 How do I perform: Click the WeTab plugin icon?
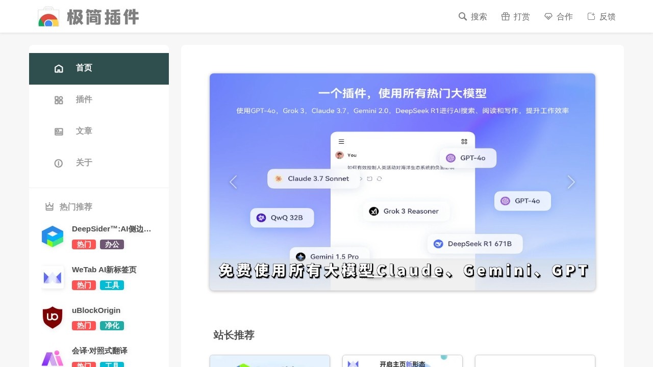pyautogui.click(x=53, y=277)
